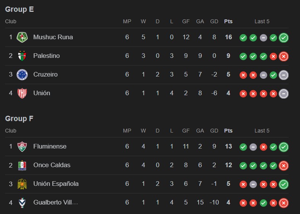Open Fluminense's most recent win result
Screen dimensions: 300x214
coord(283,147)
